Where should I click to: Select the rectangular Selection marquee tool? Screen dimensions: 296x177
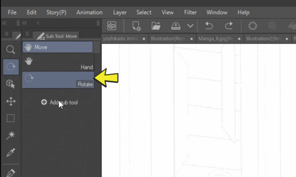[x=10, y=118]
